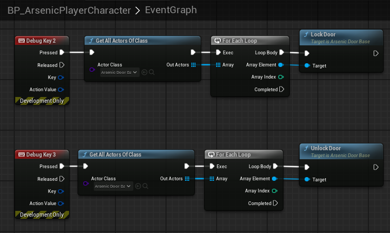Image resolution: width=390 pixels, height=233 pixels.
Task: Click BP_ArsenicPlayerCharacter breadcrumb
Action: click(x=69, y=11)
